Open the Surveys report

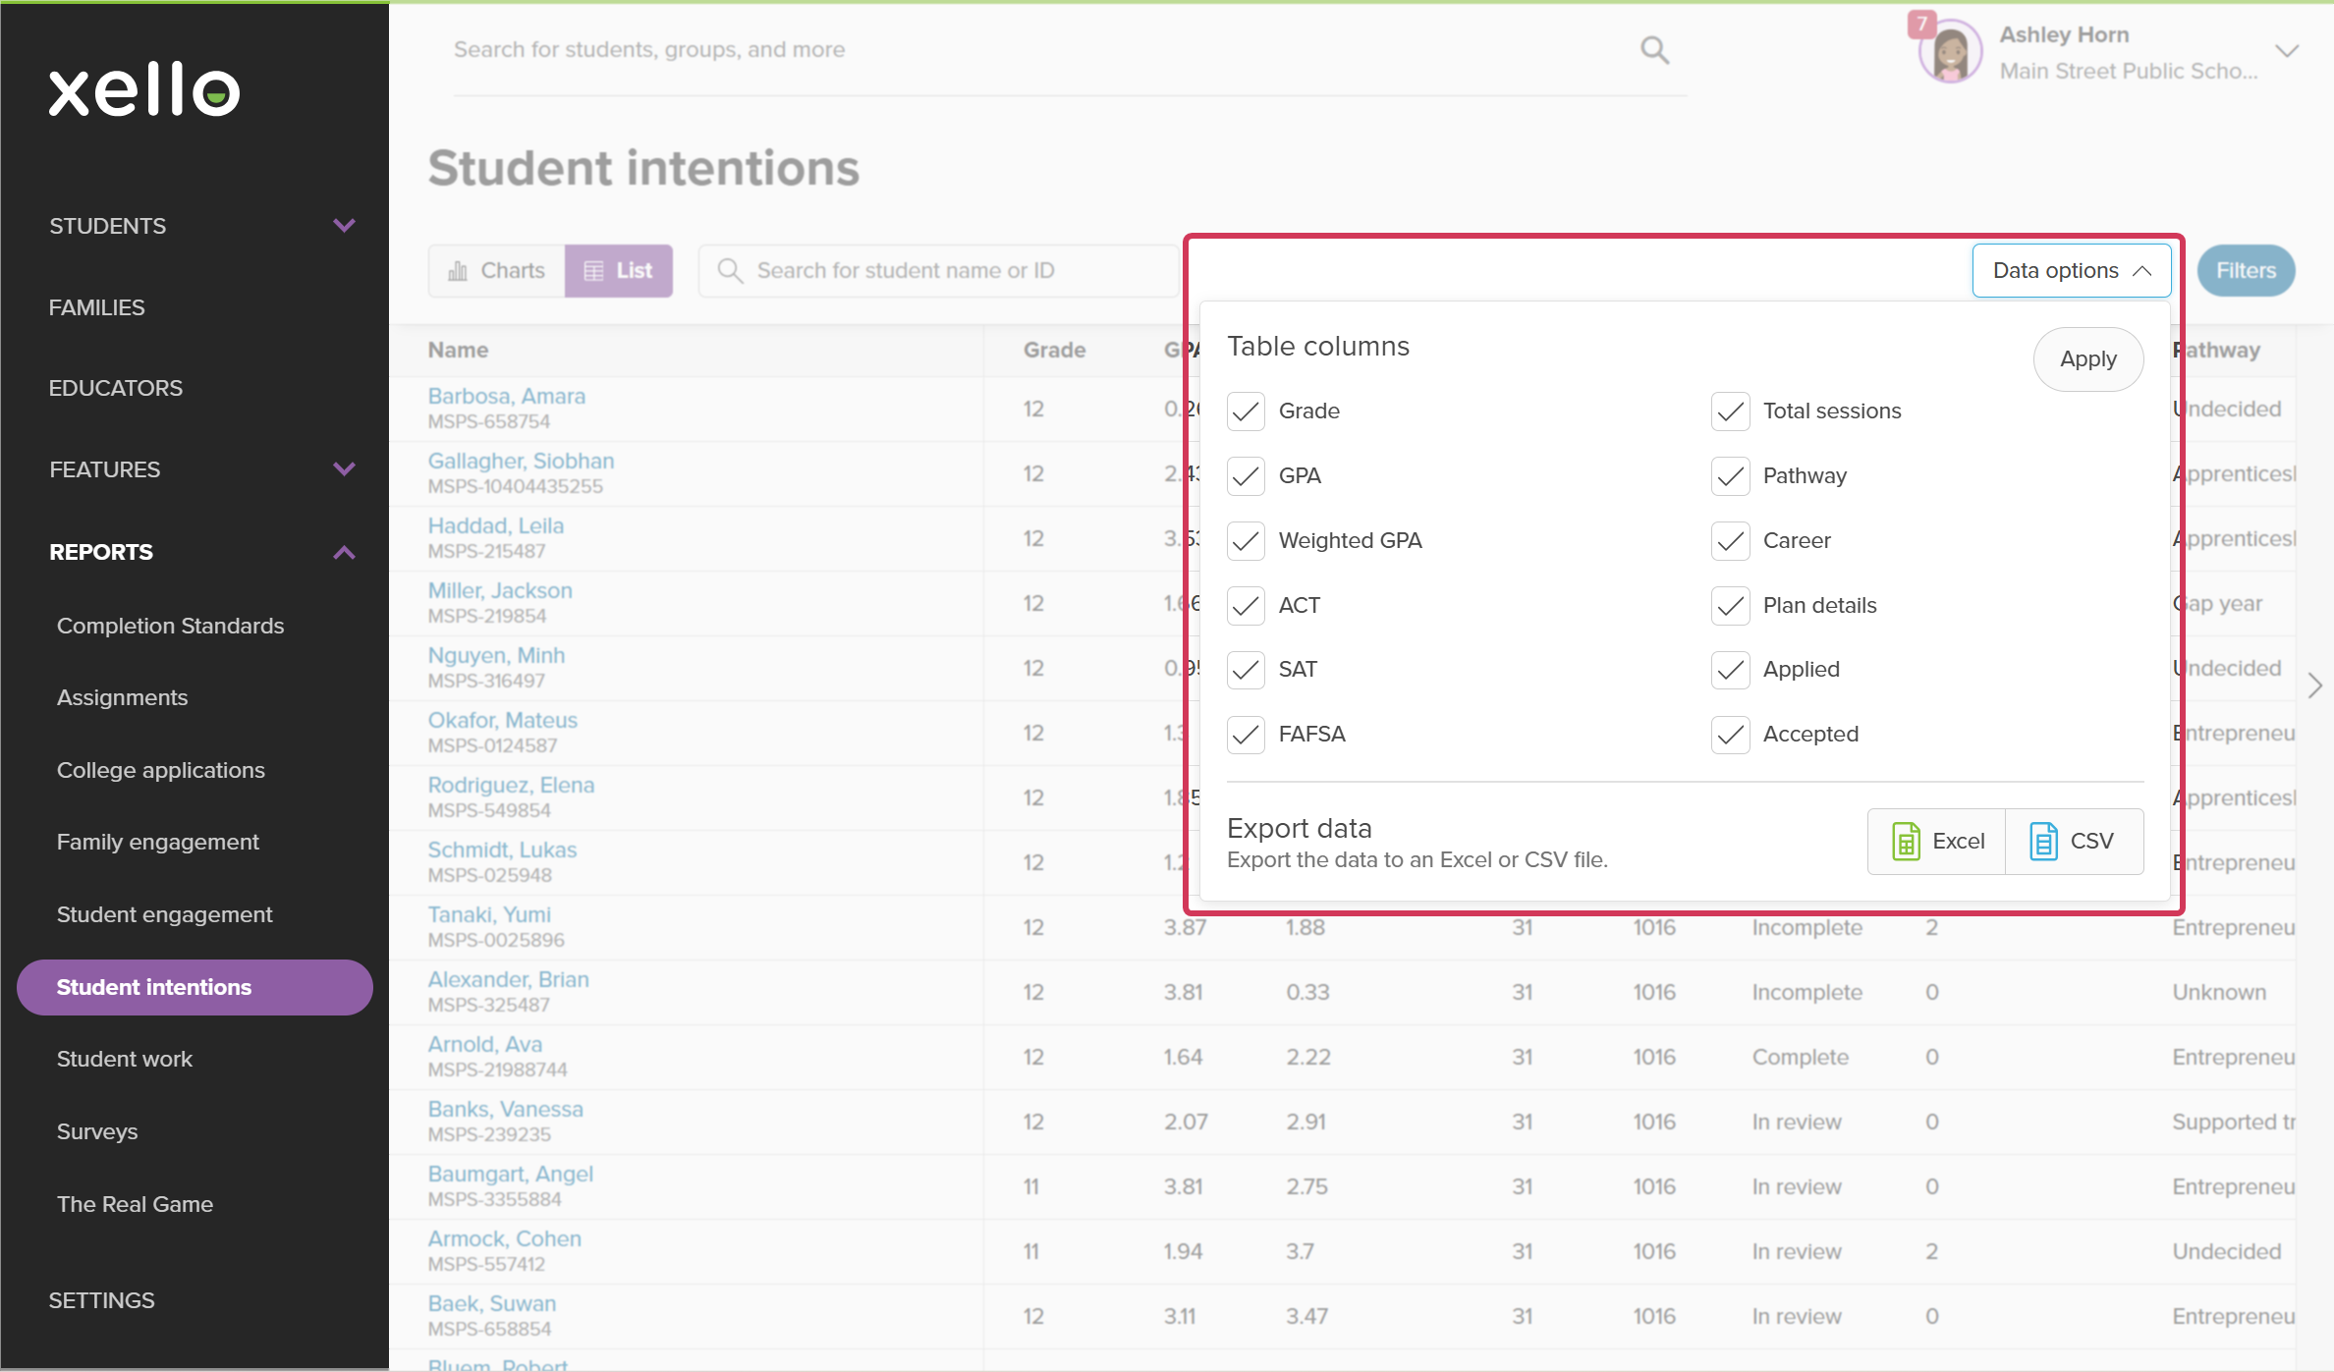[x=97, y=1132]
